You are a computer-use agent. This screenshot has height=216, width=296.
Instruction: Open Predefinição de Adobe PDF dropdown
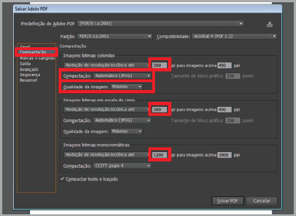(x=160, y=24)
